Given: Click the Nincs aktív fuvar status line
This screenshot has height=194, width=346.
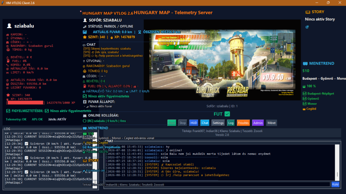Looking at the screenshot, I should tap(101, 106).
